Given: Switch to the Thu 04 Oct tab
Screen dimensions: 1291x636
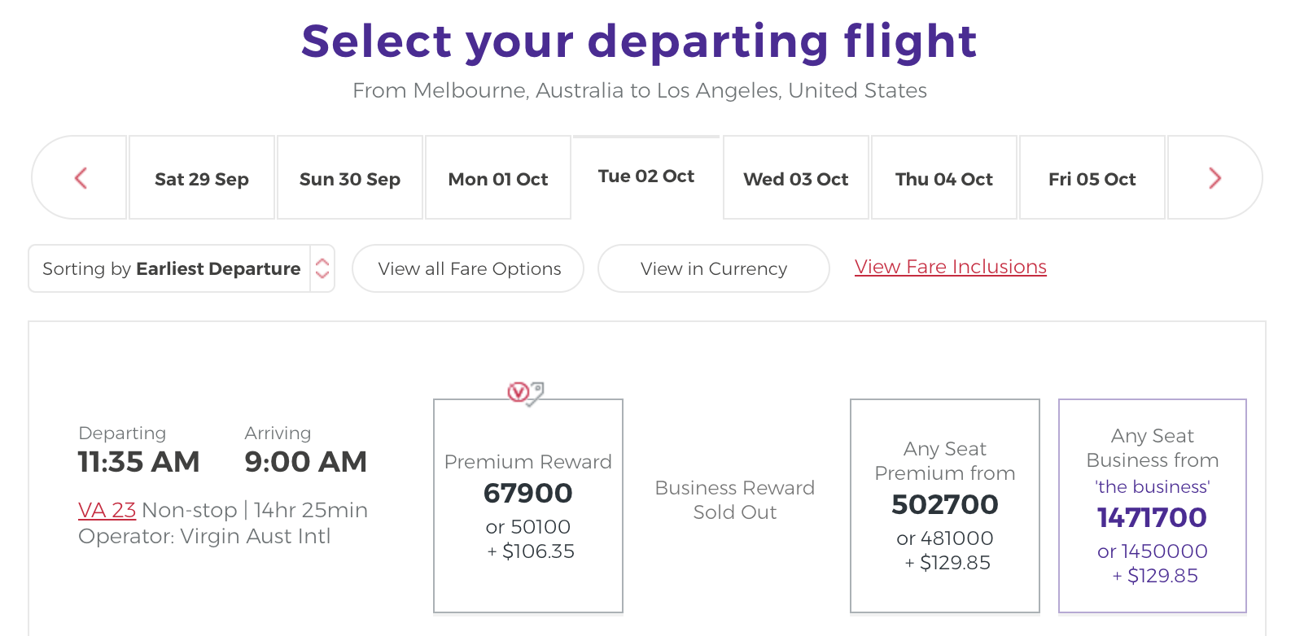Looking at the screenshot, I should tap(944, 178).
